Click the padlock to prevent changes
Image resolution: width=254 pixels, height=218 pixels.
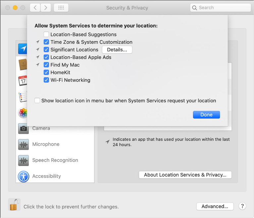14,204
